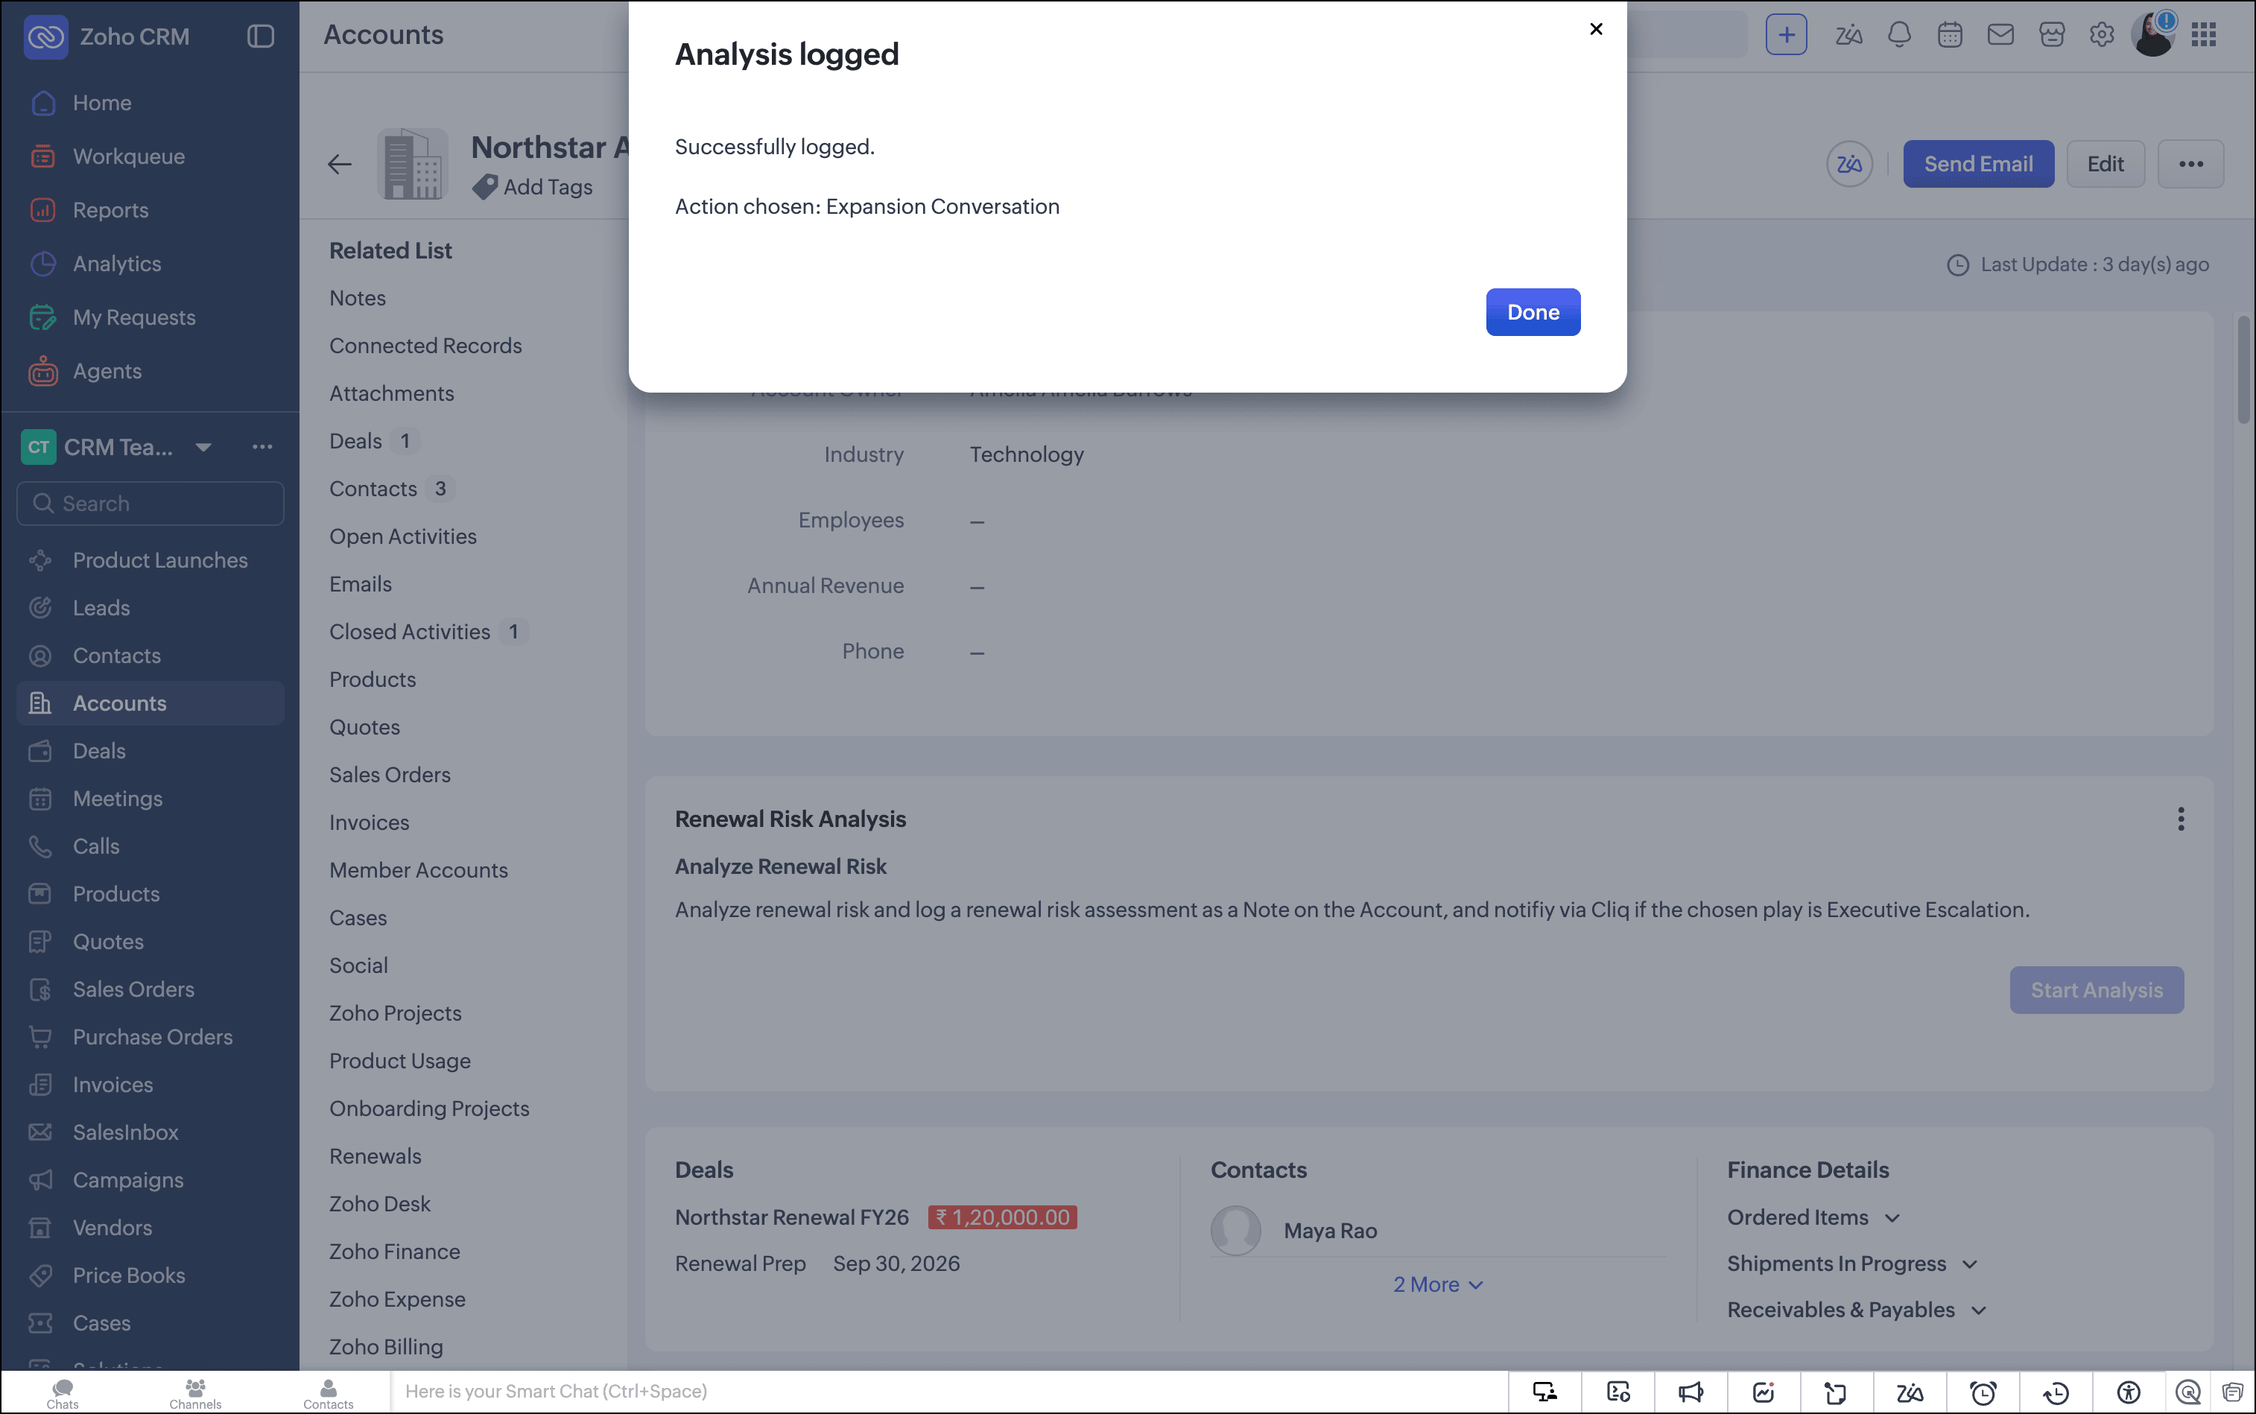Open the Product Launches module
Screen dimensions: 2256x1414
tap(160, 560)
